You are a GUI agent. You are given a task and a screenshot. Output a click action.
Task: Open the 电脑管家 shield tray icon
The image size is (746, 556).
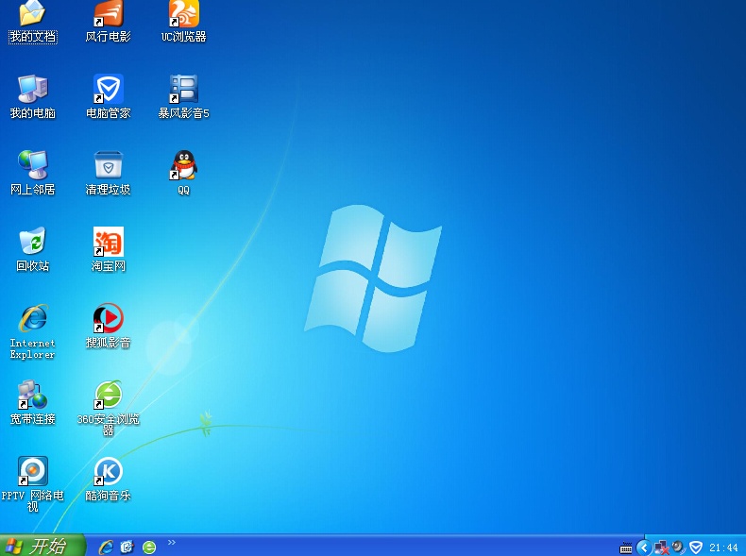[x=696, y=548]
